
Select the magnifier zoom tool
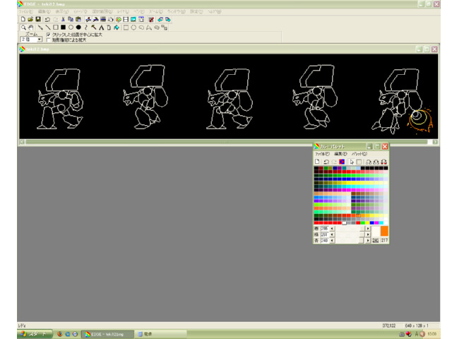point(23,28)
